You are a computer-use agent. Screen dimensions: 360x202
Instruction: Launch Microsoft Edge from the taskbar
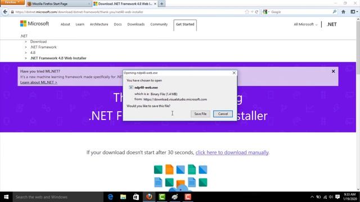(x=110, y=197)
